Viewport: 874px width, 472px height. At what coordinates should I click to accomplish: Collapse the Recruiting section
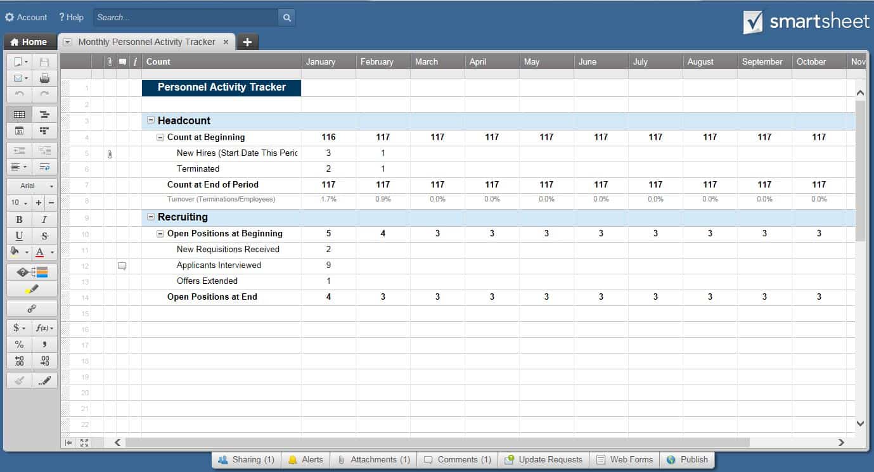click(x=150, y=217)
